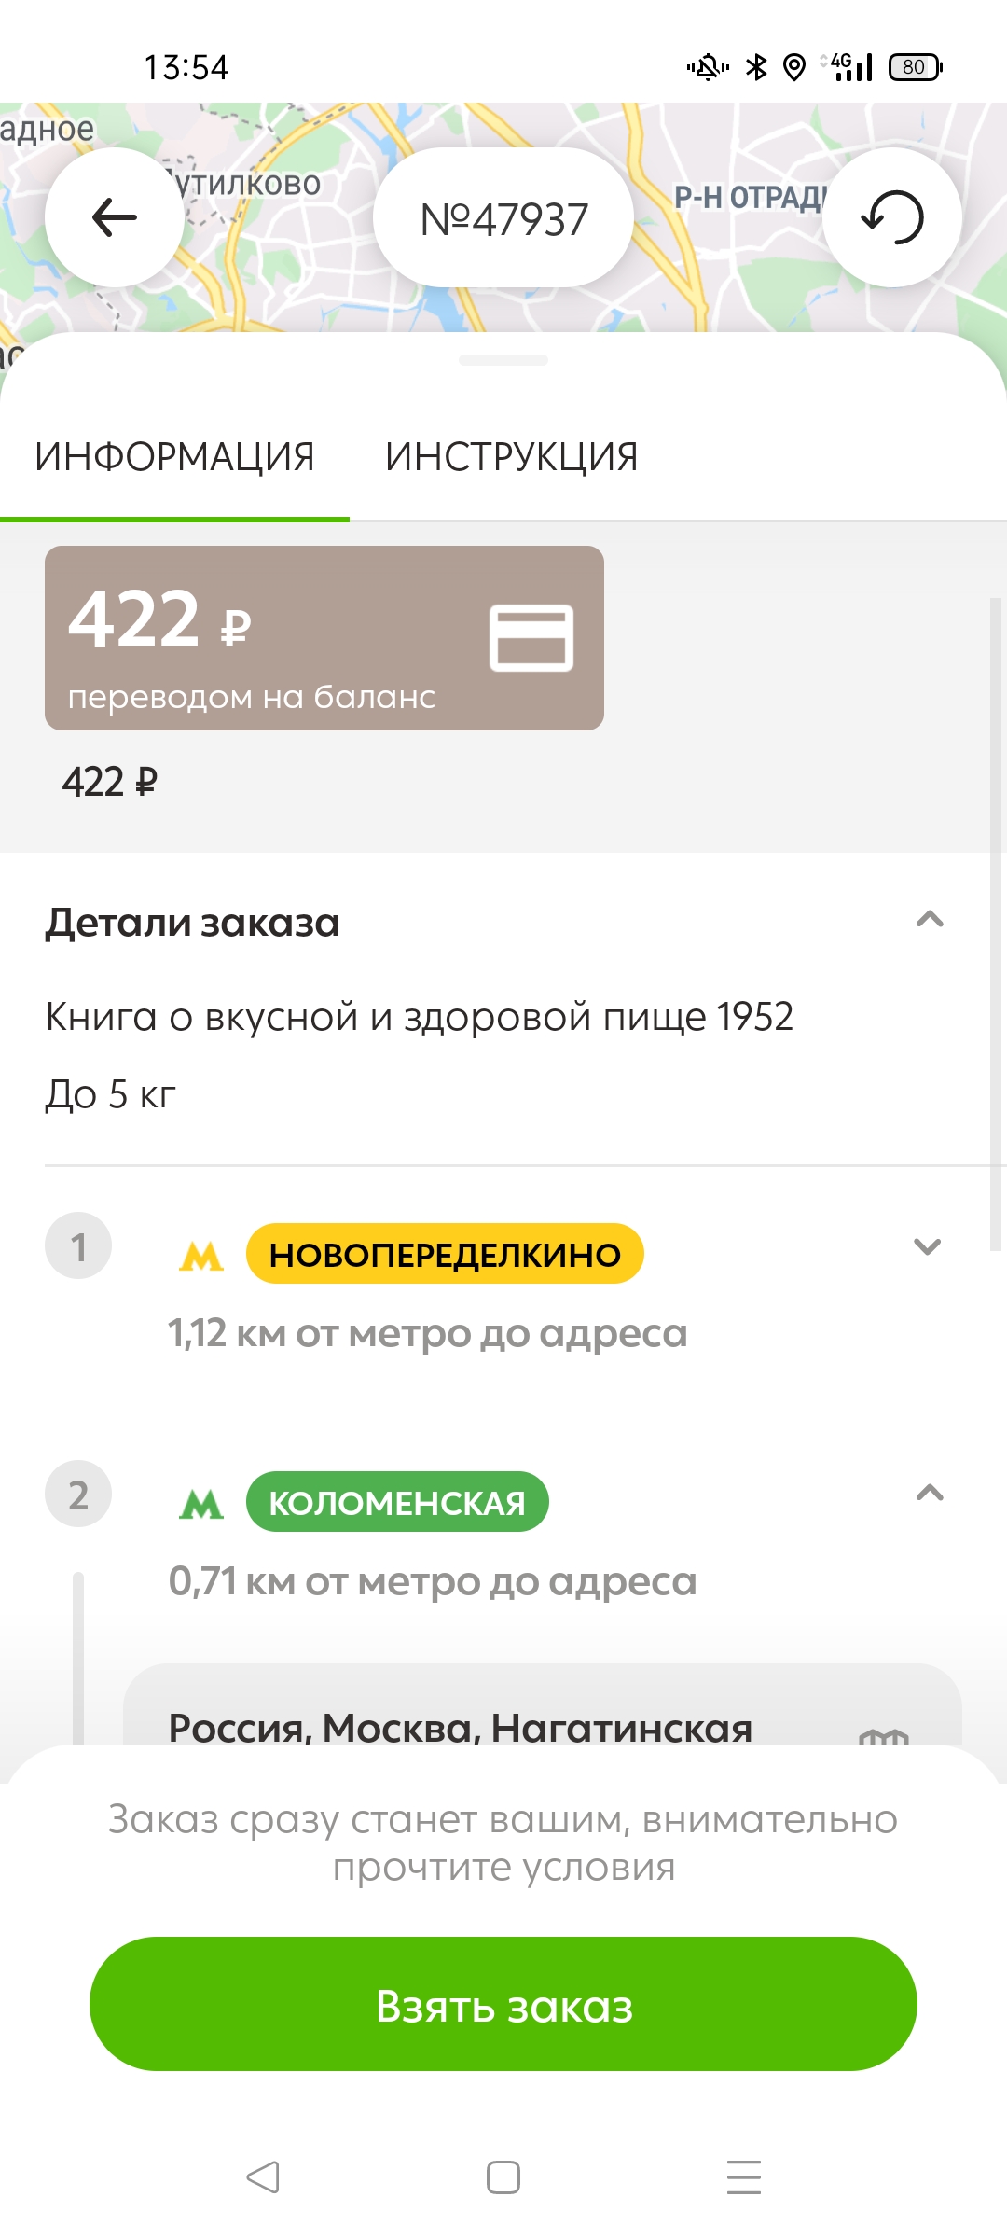Tap Android back navigation triangle

pyautogui.click(x=263, y=2177)
